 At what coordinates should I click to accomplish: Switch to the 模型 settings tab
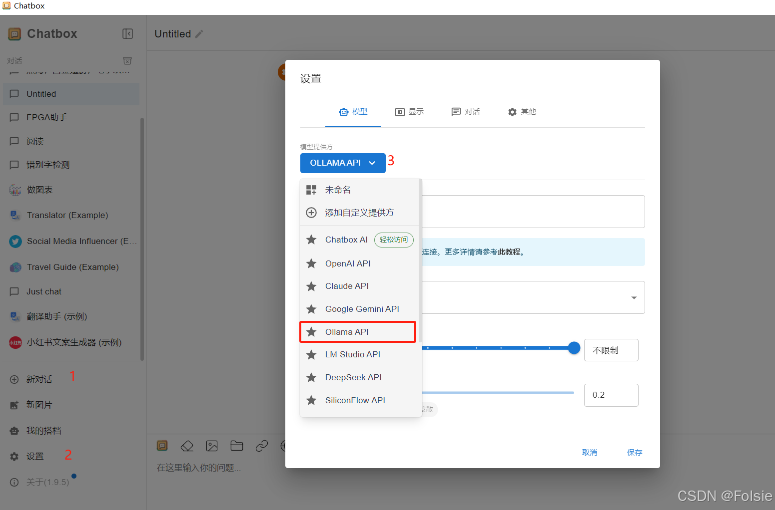click(353, 112)
